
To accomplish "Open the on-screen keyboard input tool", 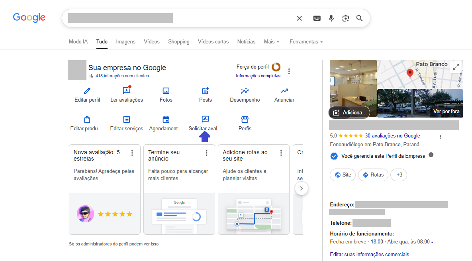I will click(317, 18).
